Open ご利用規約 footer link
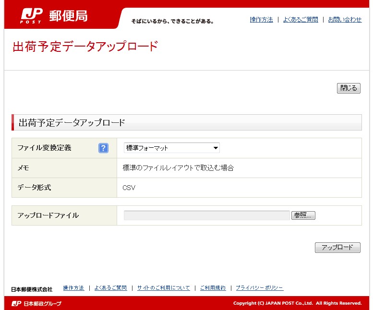The width and height of the screenshot is (373, 310). coord(213,288)
